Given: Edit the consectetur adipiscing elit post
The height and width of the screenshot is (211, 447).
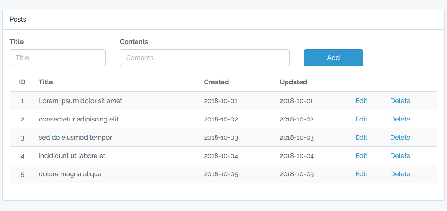Looking at the screenshot, I should tap(361, 119).
